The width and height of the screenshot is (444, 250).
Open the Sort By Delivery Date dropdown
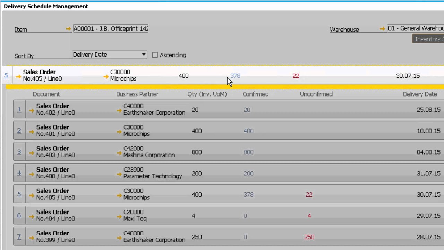click(x=110, y=55)
